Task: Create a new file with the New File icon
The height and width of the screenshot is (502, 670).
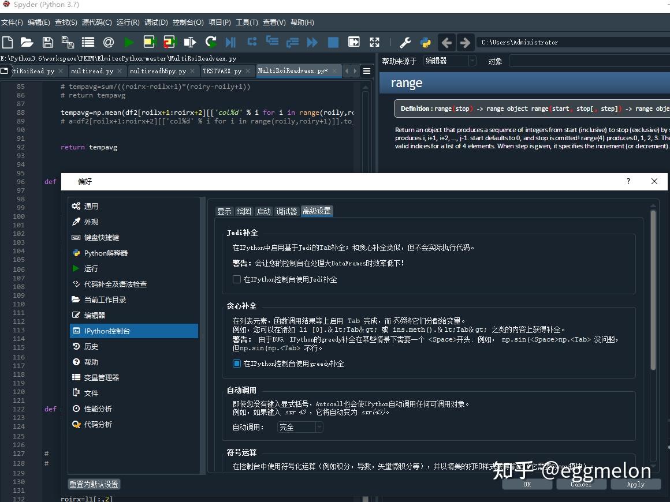Action: pos(8,42)
